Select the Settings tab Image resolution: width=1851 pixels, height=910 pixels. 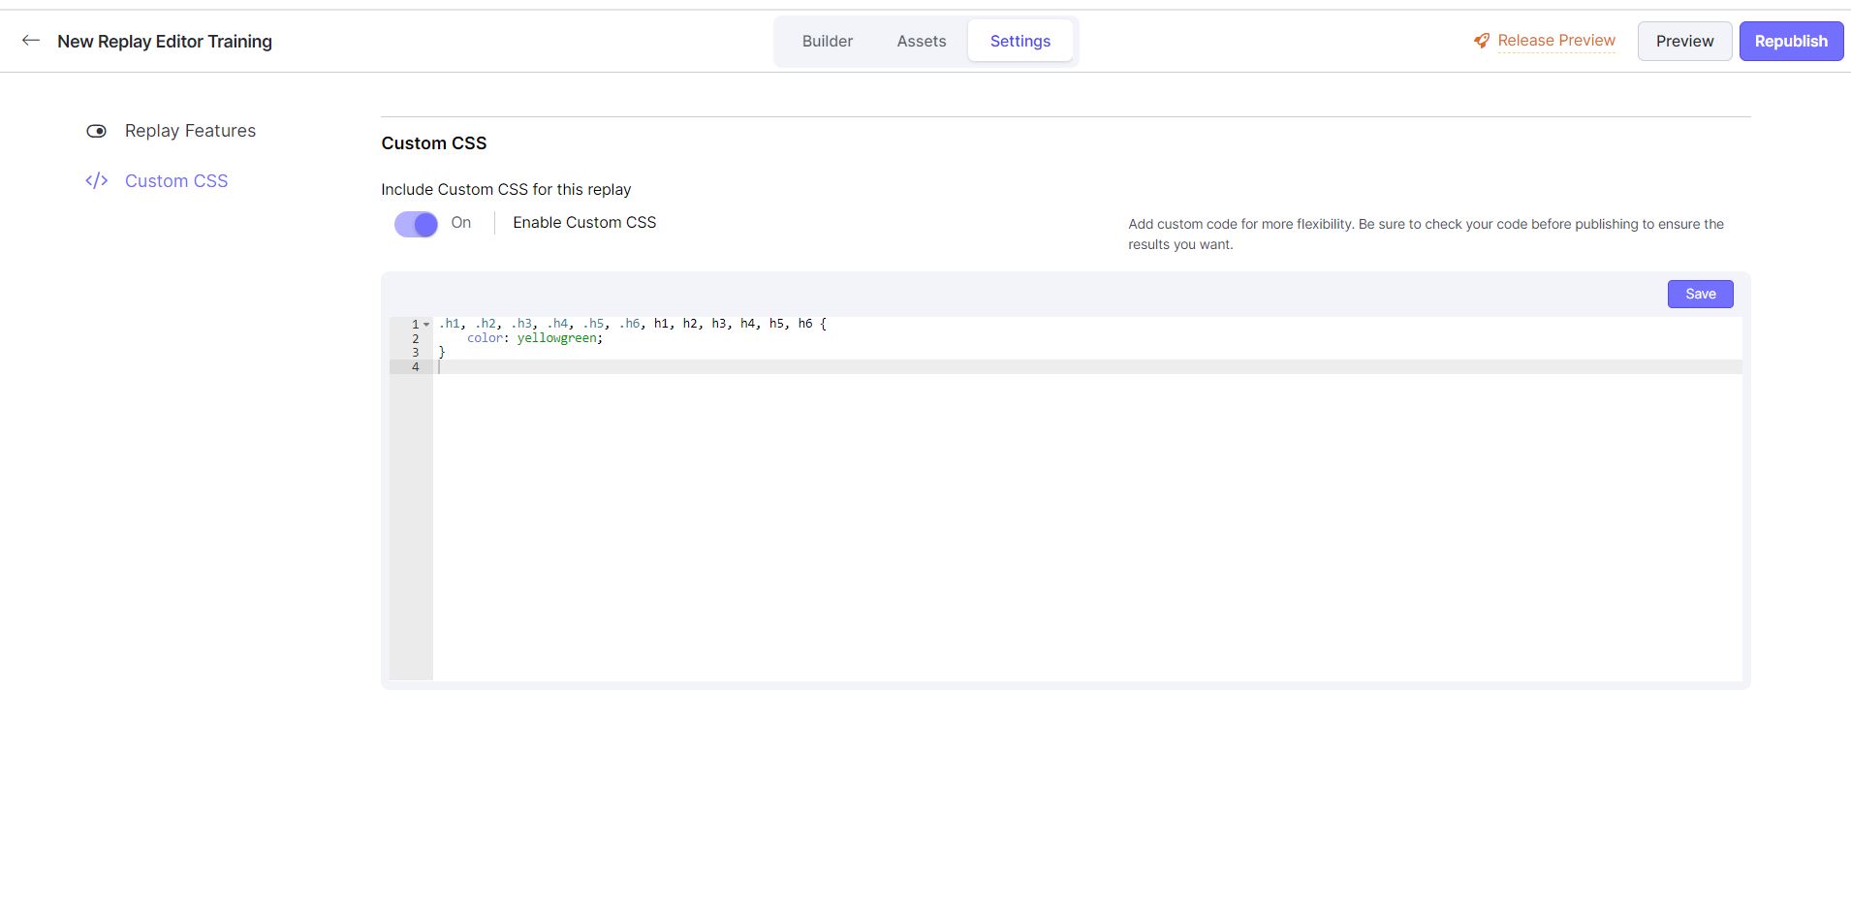coord(1020,41)
